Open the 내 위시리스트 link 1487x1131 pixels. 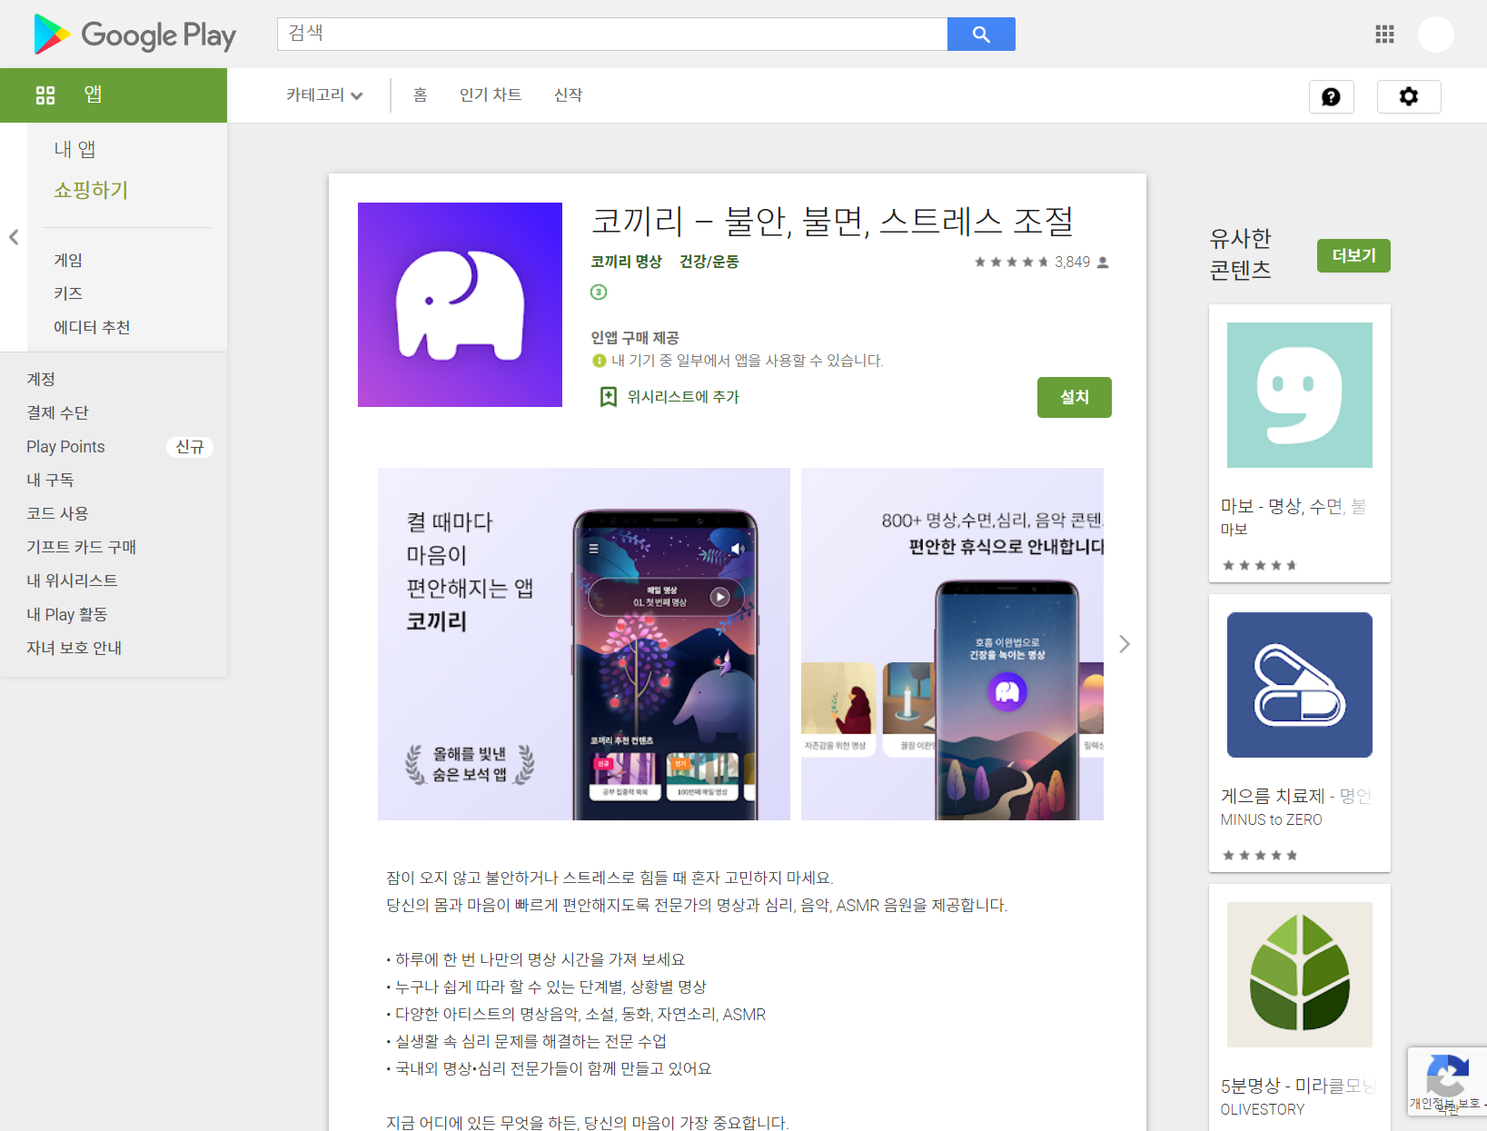pos(72,580)
